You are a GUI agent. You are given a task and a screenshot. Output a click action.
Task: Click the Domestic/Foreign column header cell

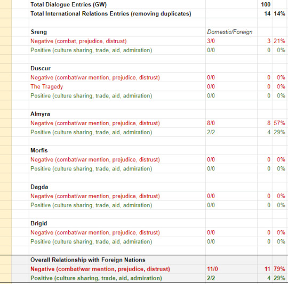click(x=231, y=32)
